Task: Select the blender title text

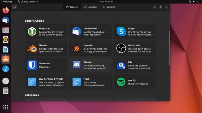Action: 43,45
